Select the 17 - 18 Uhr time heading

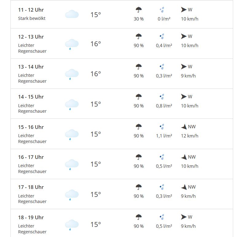click(31, 187)
